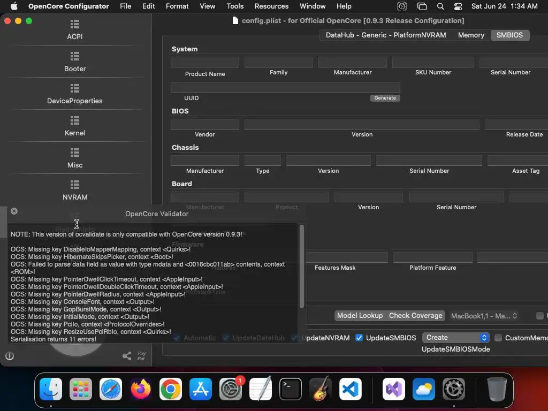Open Visual Studio Code from the Dock
The image size is (548, 411).
coord(350,389)
